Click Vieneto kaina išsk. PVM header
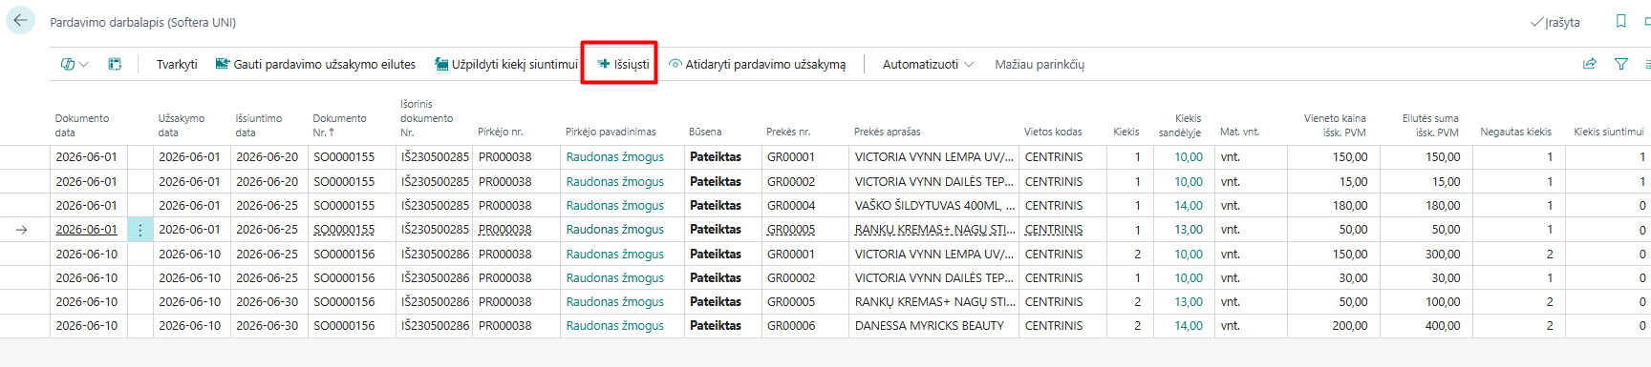The image size is (1651, 367). point(1335,125)
